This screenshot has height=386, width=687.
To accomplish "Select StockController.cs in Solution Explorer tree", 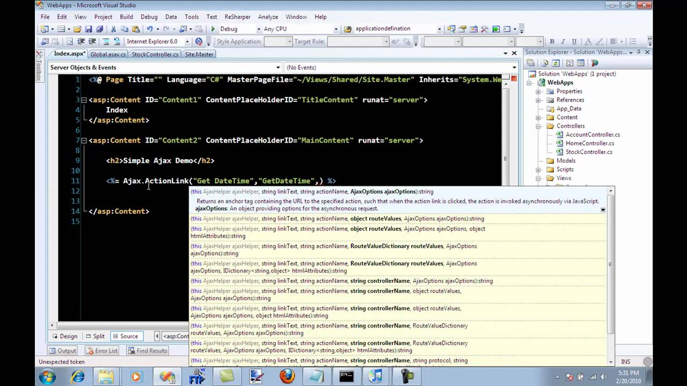I will tap(589, 152).
